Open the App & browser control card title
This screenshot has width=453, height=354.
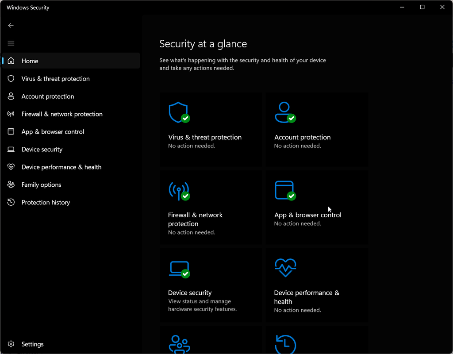308,215
